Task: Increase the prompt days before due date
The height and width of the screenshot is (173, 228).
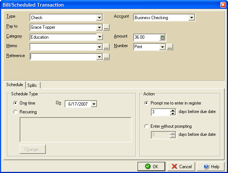Action: (172, 110)
